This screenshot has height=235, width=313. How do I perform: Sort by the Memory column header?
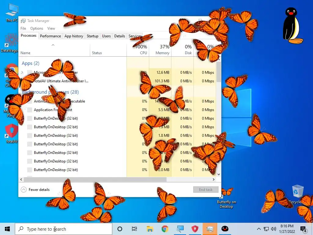click(x=160, y=50)
